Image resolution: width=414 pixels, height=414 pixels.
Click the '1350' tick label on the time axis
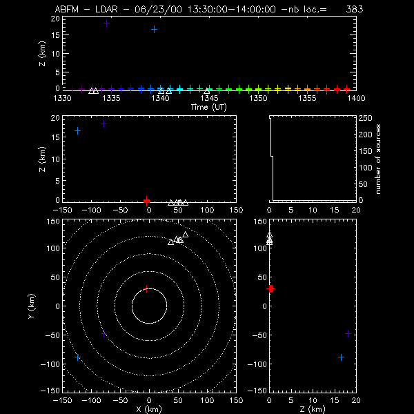[258, 98]
